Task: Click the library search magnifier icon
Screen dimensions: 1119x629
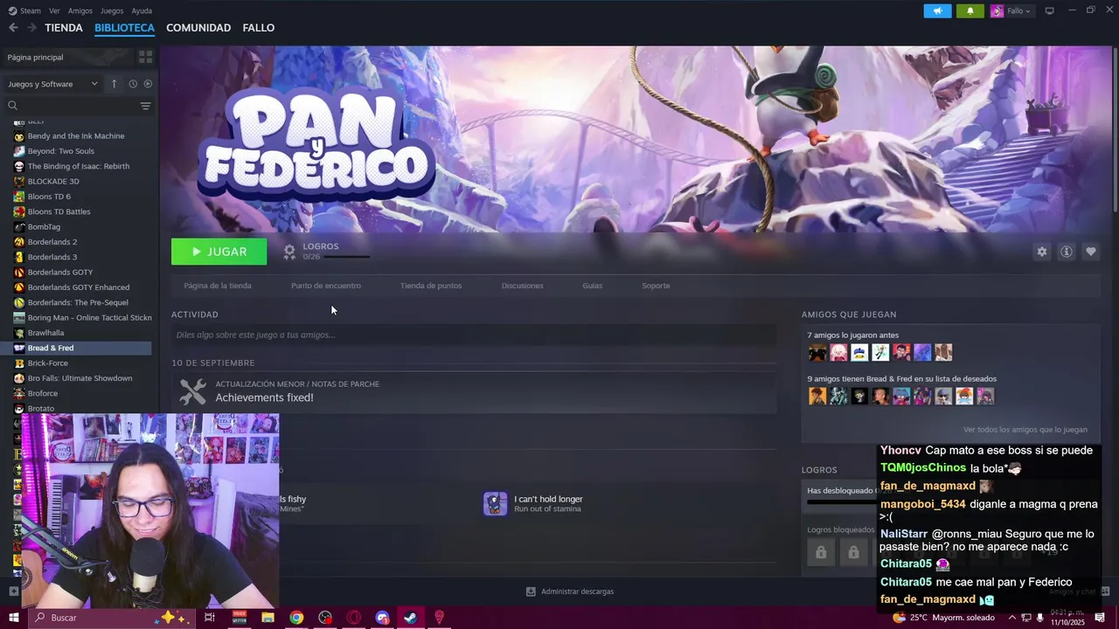Action: pos(12,106)
